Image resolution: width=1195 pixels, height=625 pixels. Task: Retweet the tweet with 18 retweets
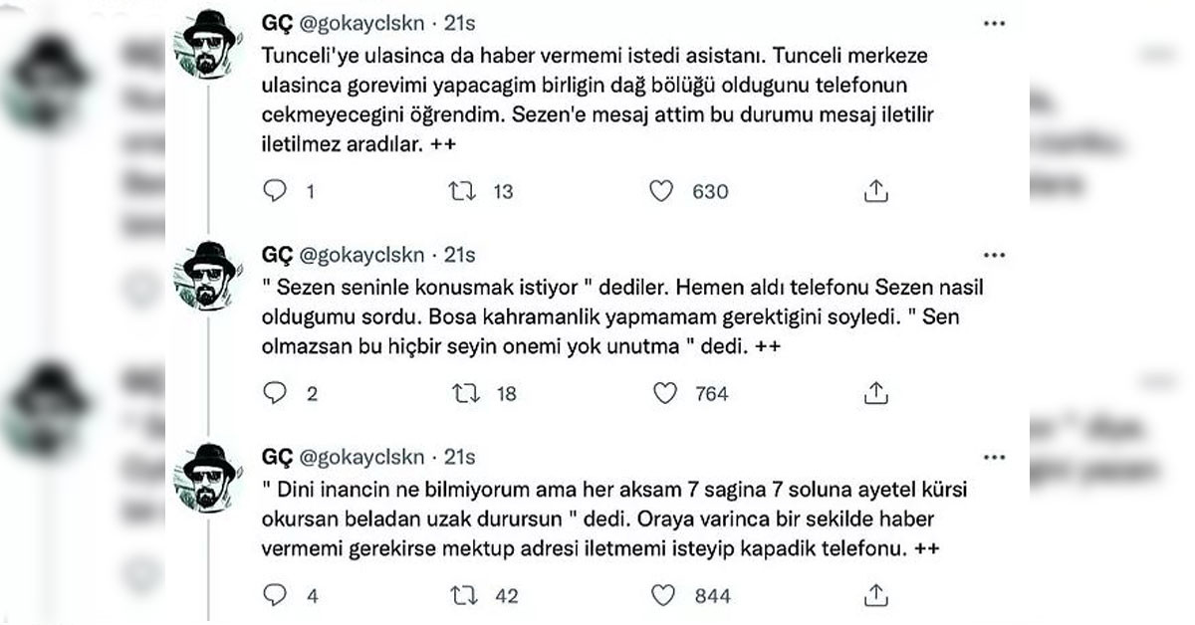click(x=465, y=393)
